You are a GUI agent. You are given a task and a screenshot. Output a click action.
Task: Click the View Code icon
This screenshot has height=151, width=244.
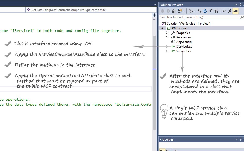[224, 11]
